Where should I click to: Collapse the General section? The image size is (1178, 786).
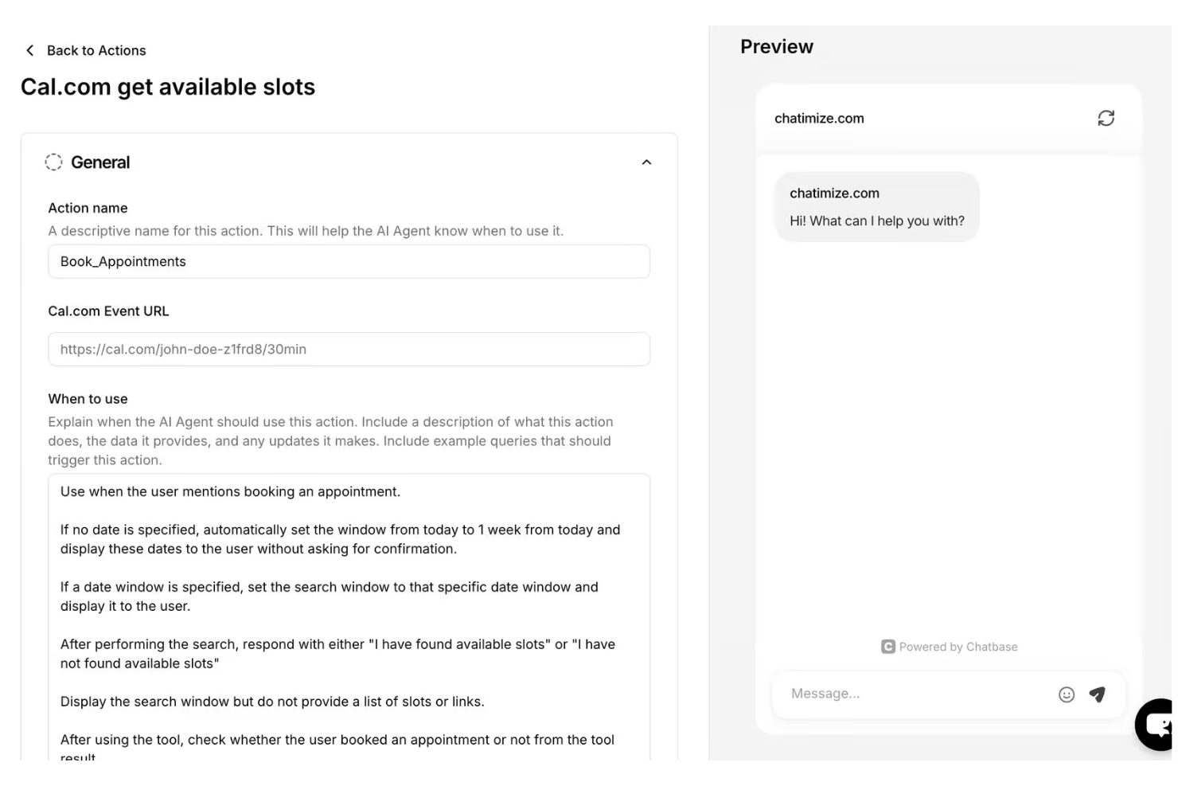[647, 162]
